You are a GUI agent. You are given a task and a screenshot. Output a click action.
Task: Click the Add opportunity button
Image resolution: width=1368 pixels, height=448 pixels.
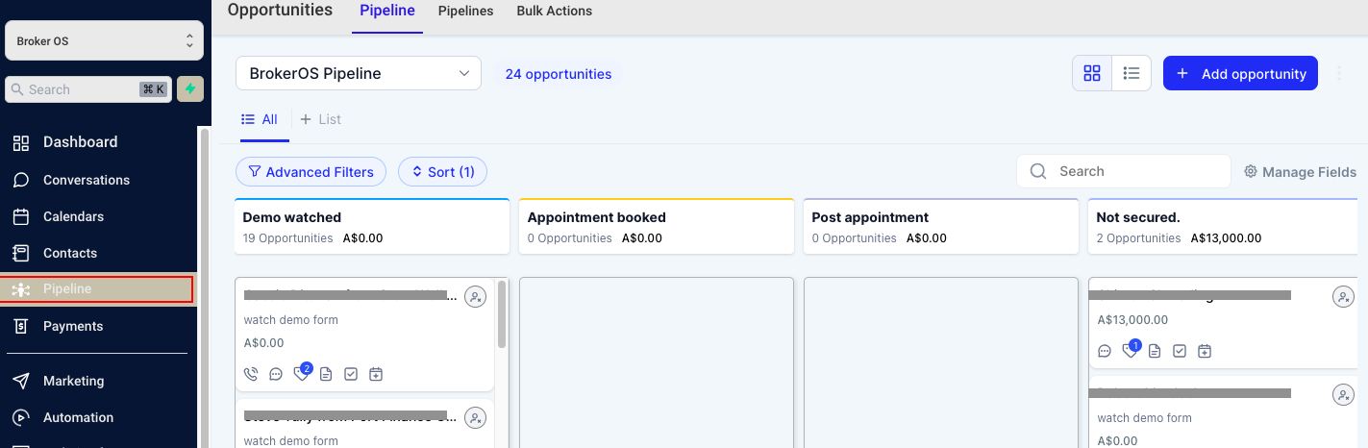pyautogui.click(x=1240, y=73)
